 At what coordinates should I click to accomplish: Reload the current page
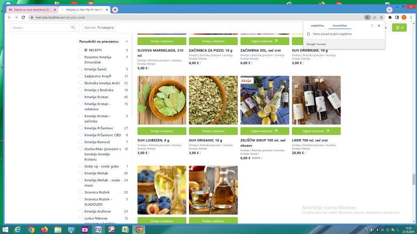23,17
